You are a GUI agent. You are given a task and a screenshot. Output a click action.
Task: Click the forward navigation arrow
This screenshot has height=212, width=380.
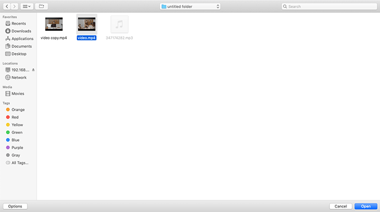(14, 6)
